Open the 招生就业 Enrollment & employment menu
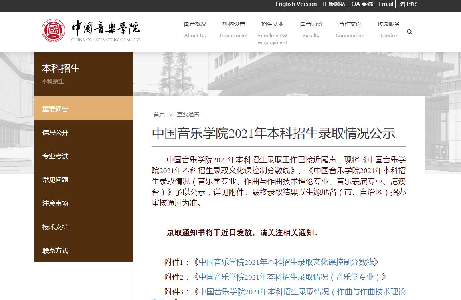461x300 pixels. coord(273,33)
